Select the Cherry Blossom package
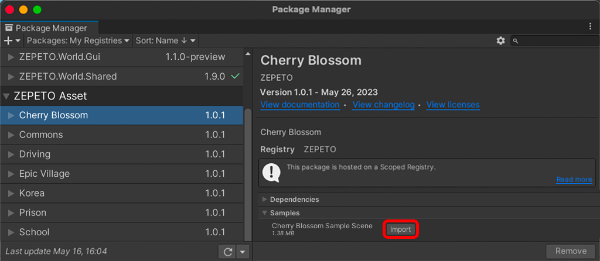Screen dimensions: 600x261 pyautogui.click(x=122, y=115)
